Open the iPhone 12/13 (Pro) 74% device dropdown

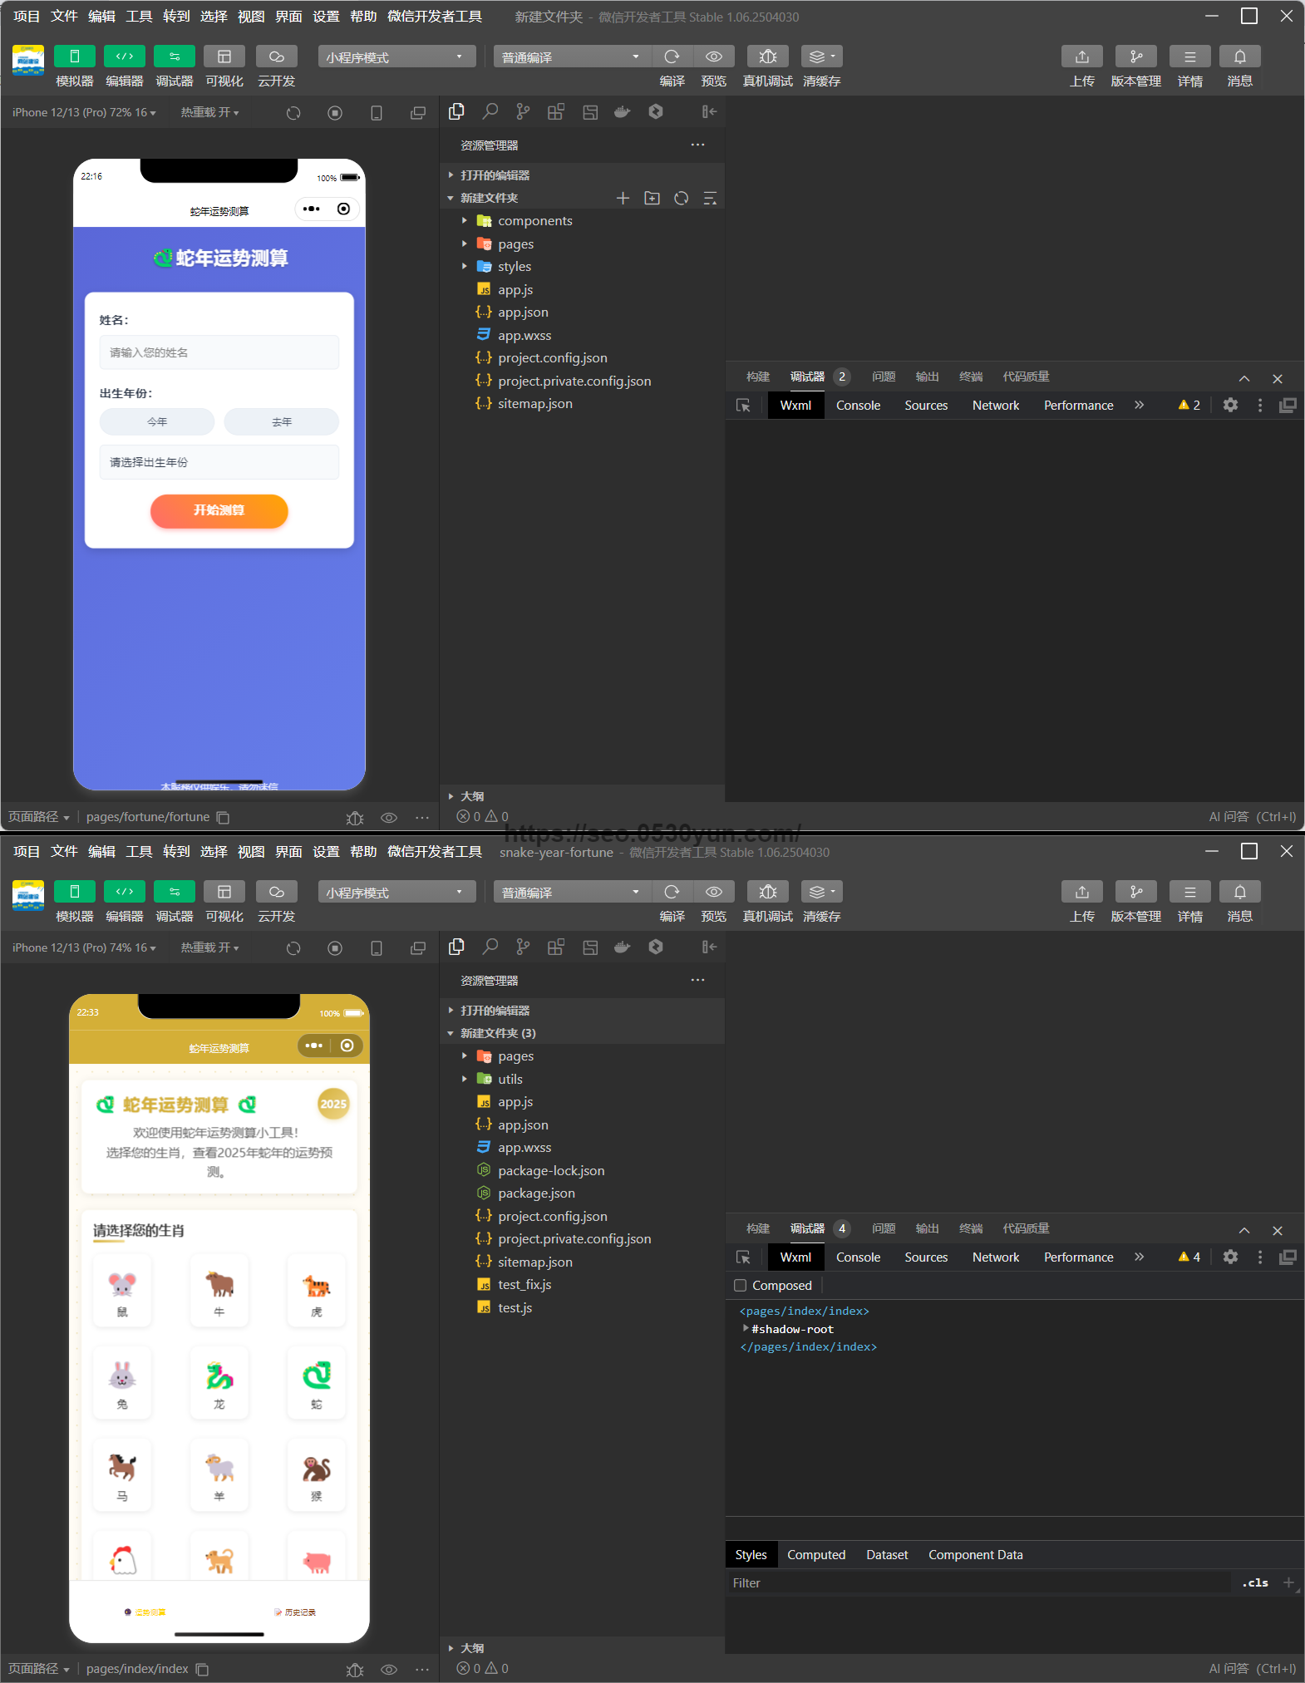coord(84,947)
